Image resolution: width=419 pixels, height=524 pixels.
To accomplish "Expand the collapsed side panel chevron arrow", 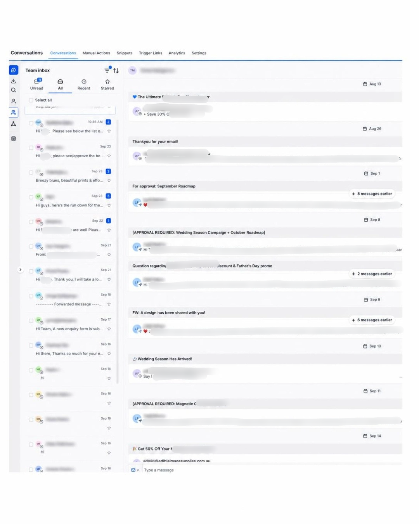I will 20,269.
